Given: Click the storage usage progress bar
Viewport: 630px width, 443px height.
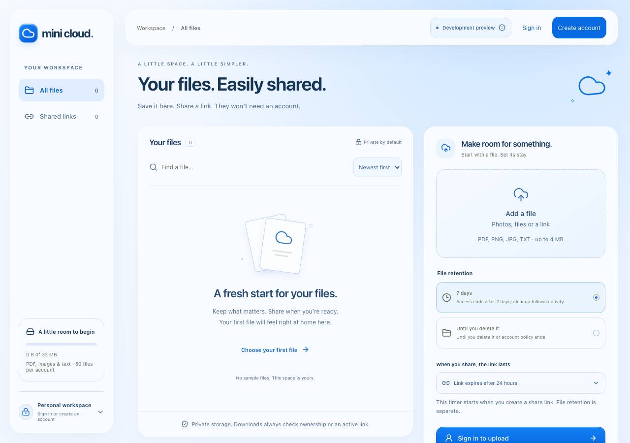Looking at the screenshot, I should point(62,344).
